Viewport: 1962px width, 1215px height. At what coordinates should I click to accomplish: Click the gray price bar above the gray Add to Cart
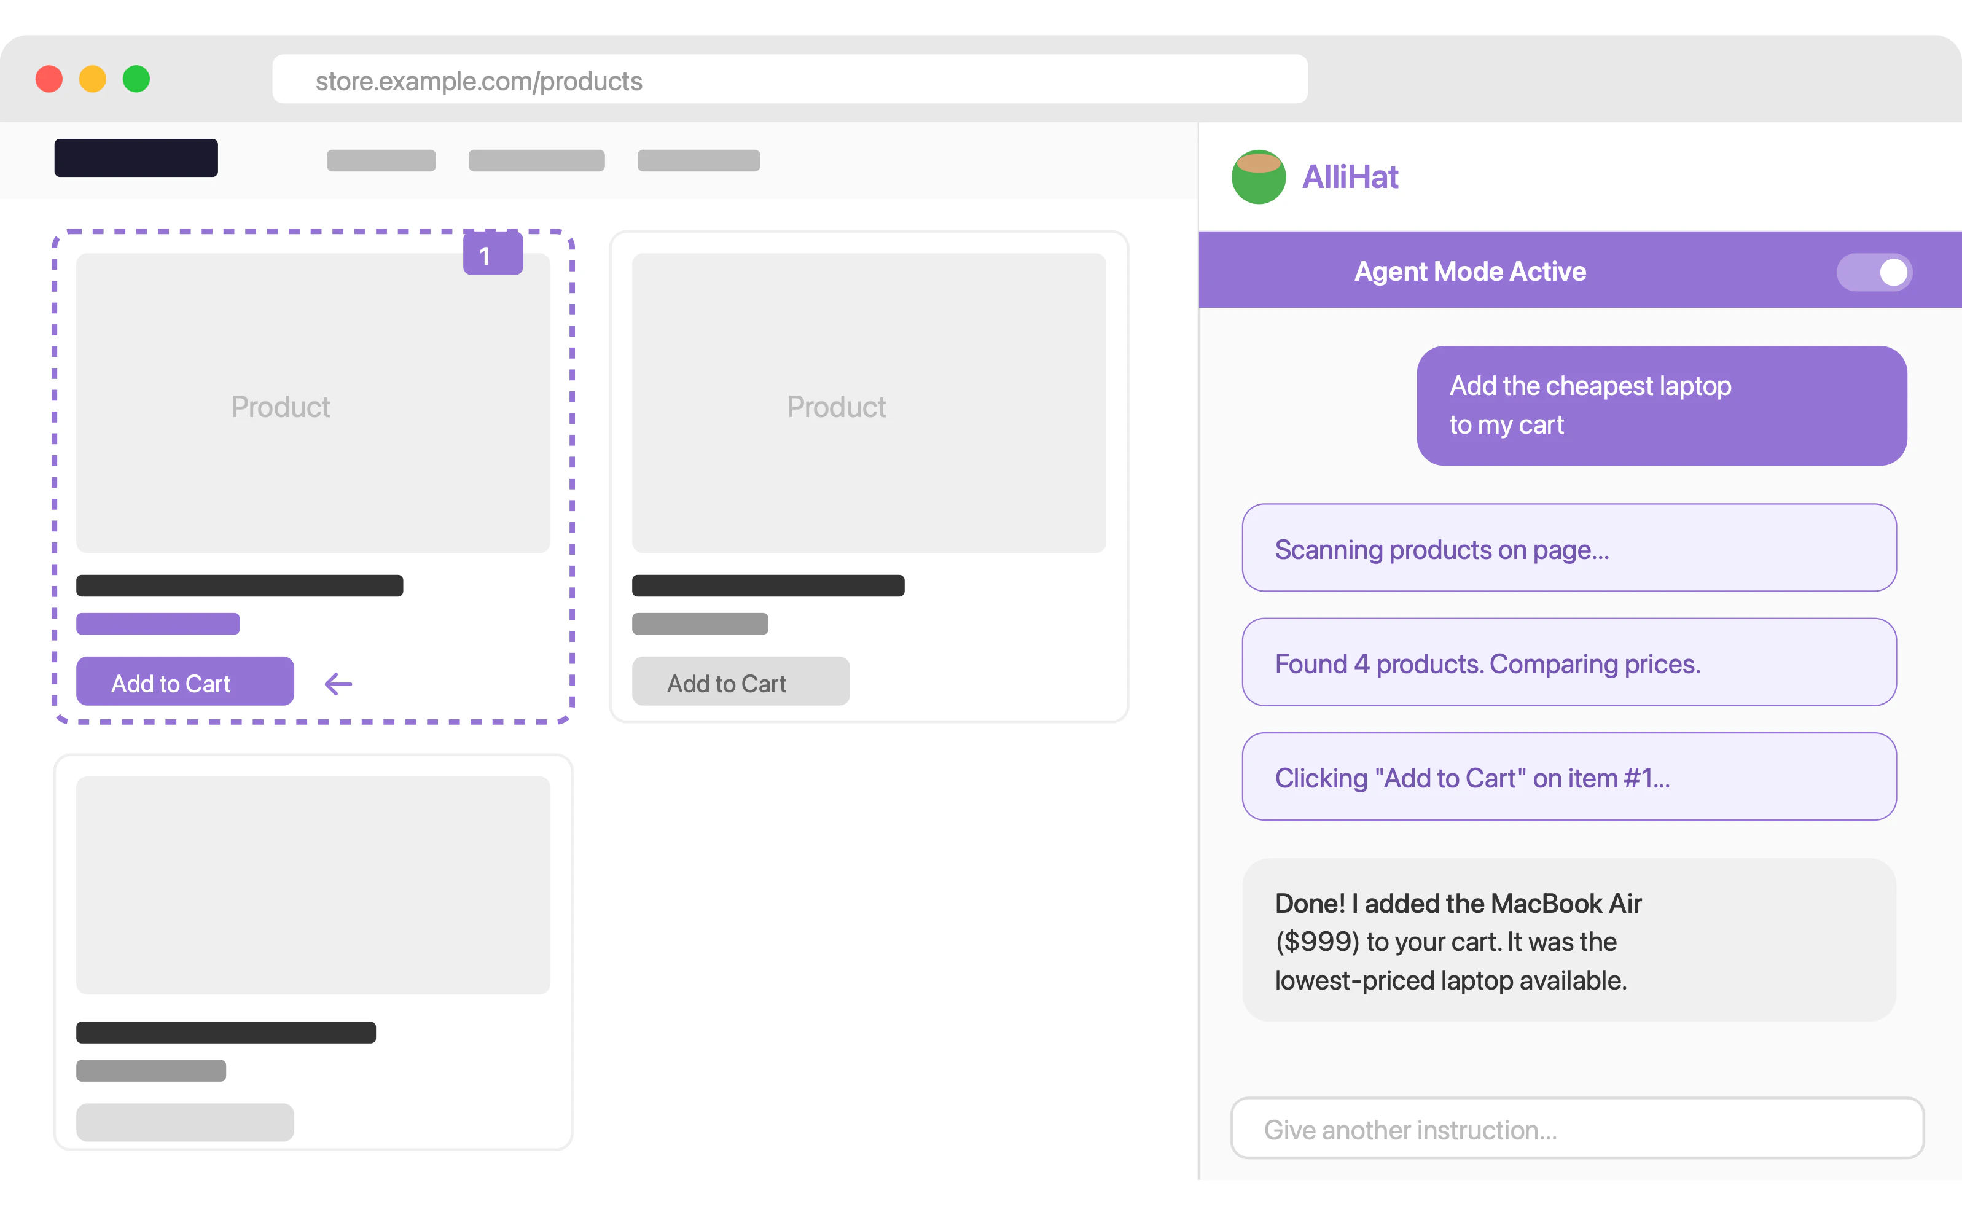pyautogui.click(x=701, y=624)
